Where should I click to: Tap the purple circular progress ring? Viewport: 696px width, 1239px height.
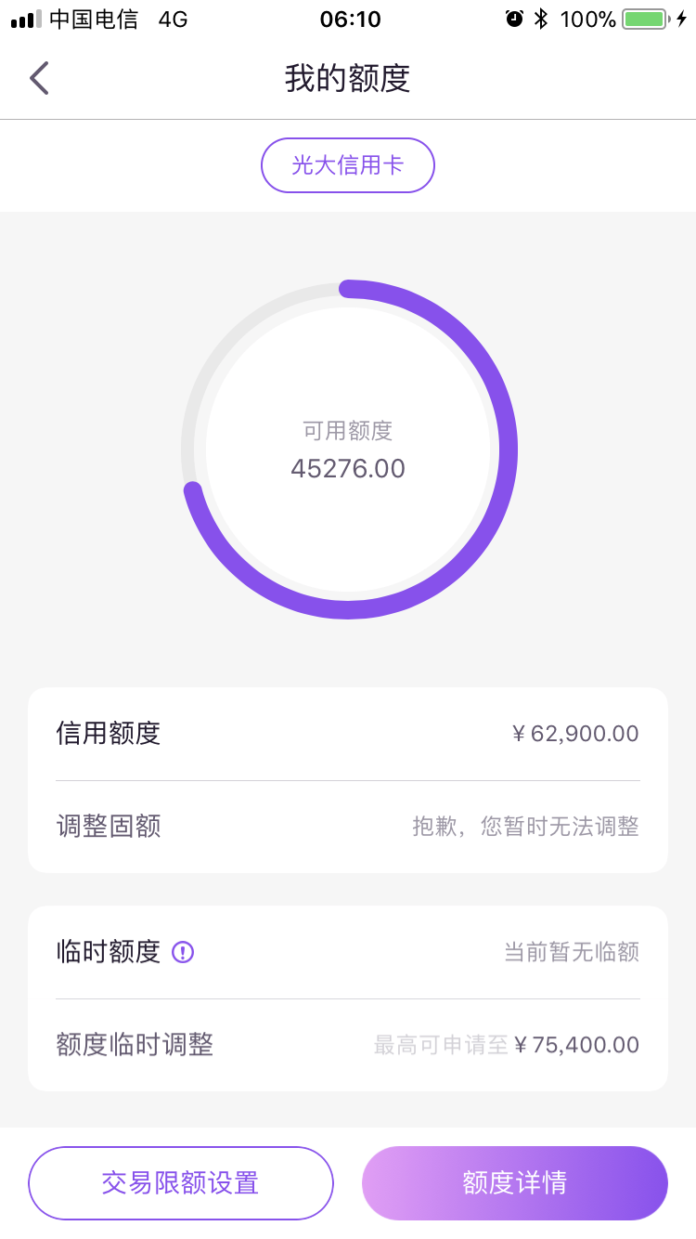tap(349, 450)
